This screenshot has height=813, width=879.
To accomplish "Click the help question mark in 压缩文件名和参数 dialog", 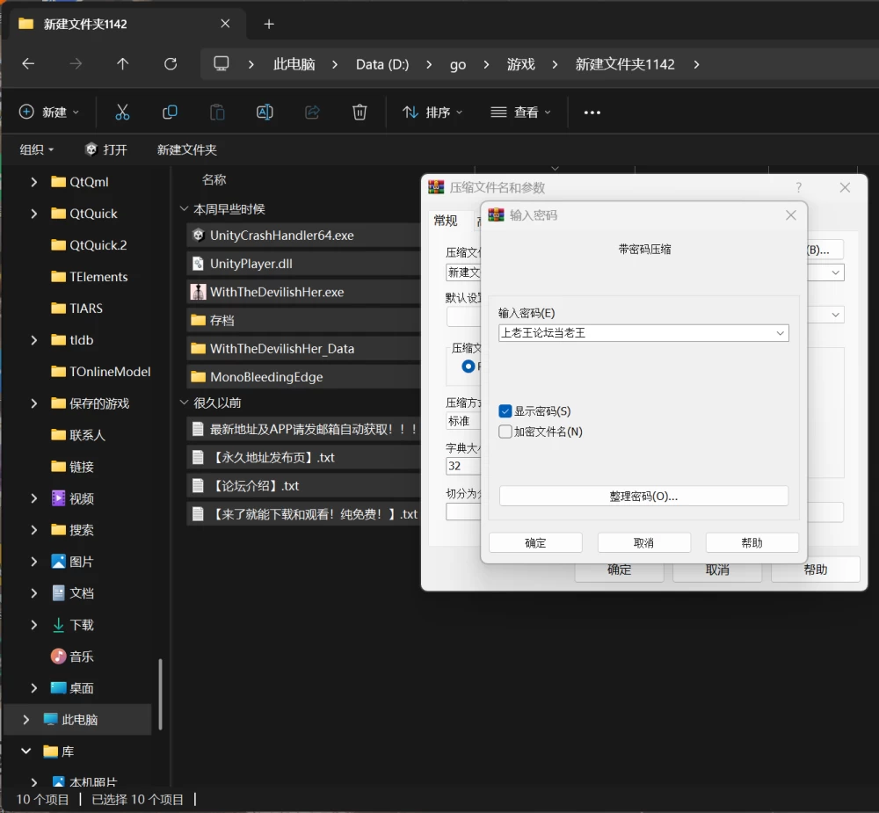I will 798,187.
